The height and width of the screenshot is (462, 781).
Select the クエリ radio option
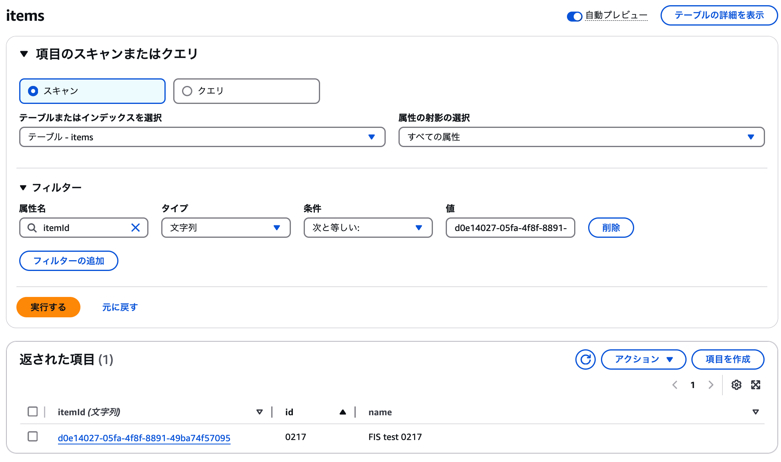[x=187, y=91]
